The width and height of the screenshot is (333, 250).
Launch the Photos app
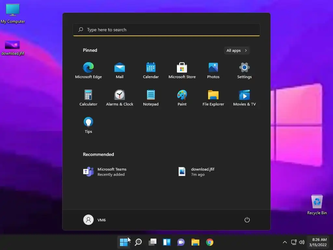[213, 70]
